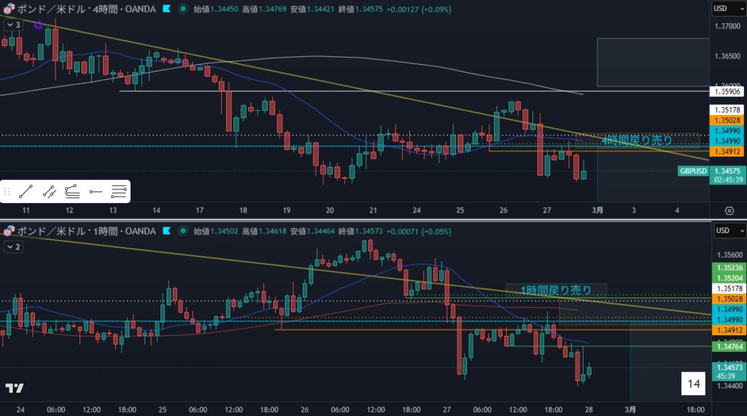The height and width of the screenshot is (416, 747).
Task: Toggle the cyan flag on 1-hour chart header
Action: [167, 231]
